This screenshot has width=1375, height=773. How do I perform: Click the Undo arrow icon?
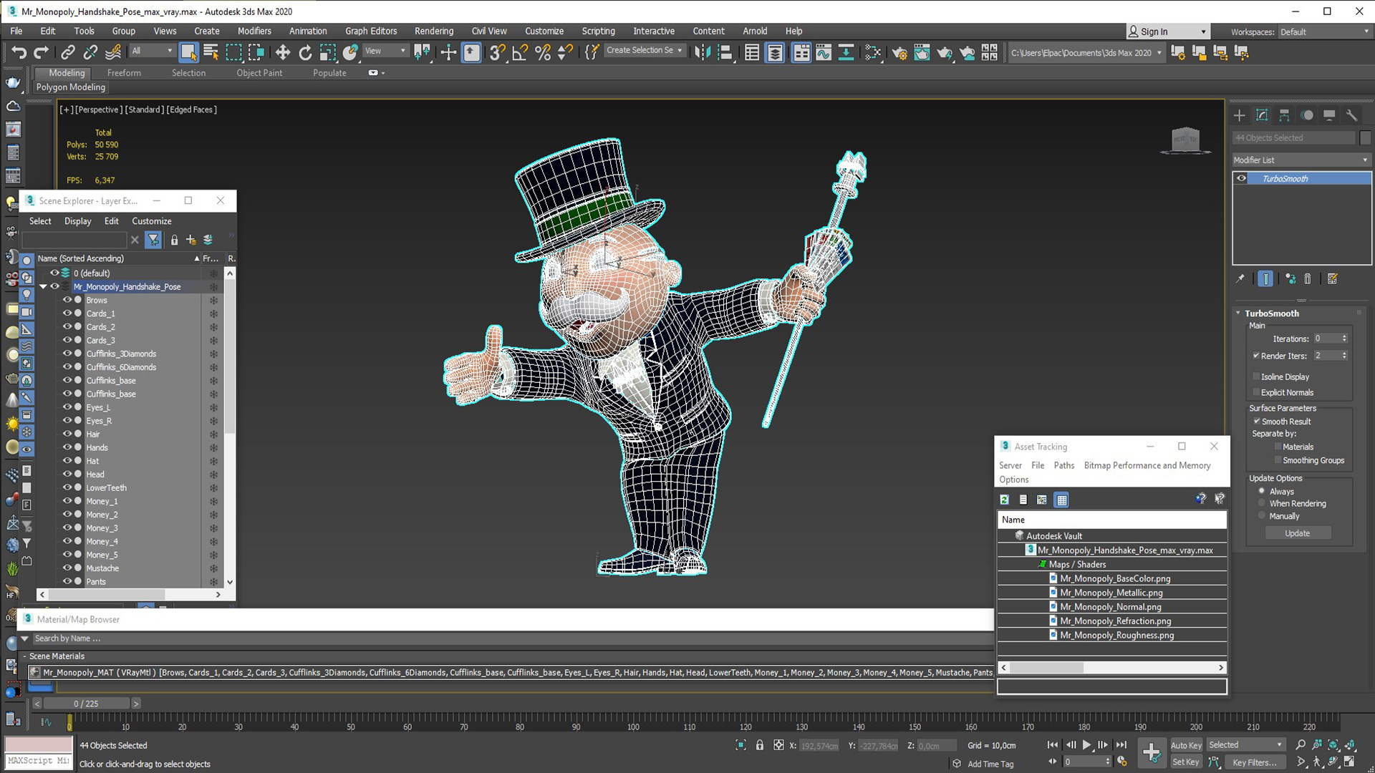tap(19, 52)
